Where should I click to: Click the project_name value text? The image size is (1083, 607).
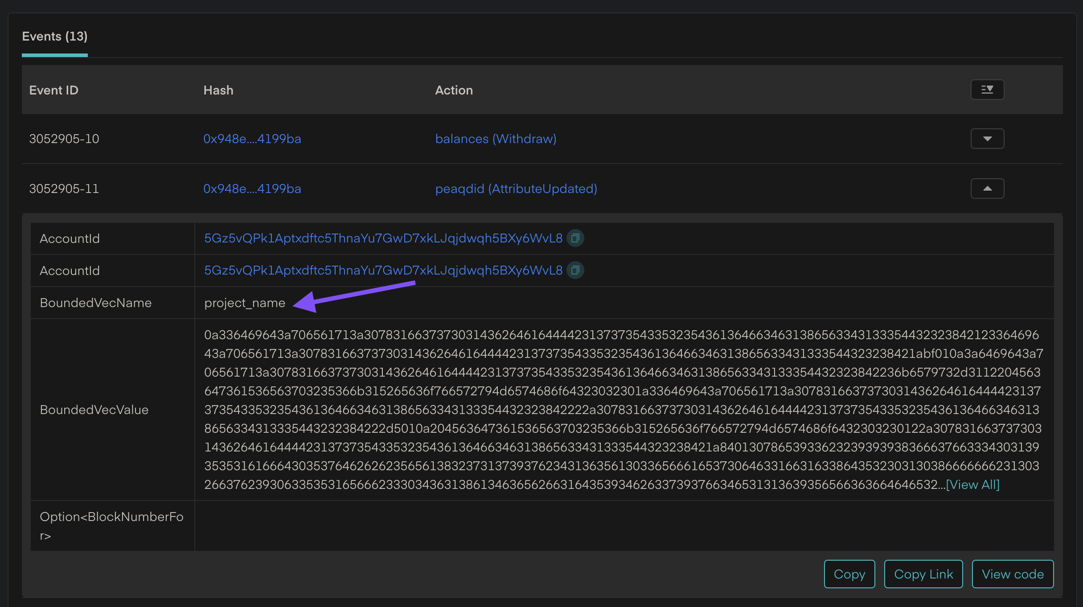(245, 303)
